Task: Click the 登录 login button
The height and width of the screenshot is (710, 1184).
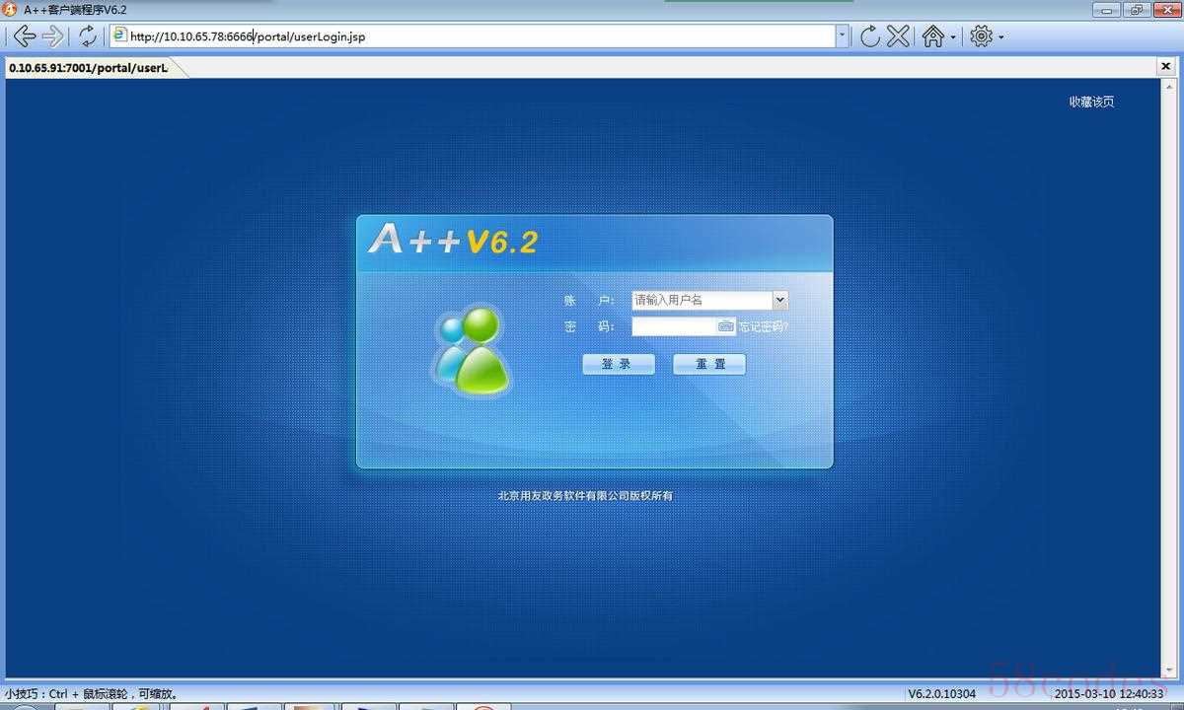Action: click(619, 364)
